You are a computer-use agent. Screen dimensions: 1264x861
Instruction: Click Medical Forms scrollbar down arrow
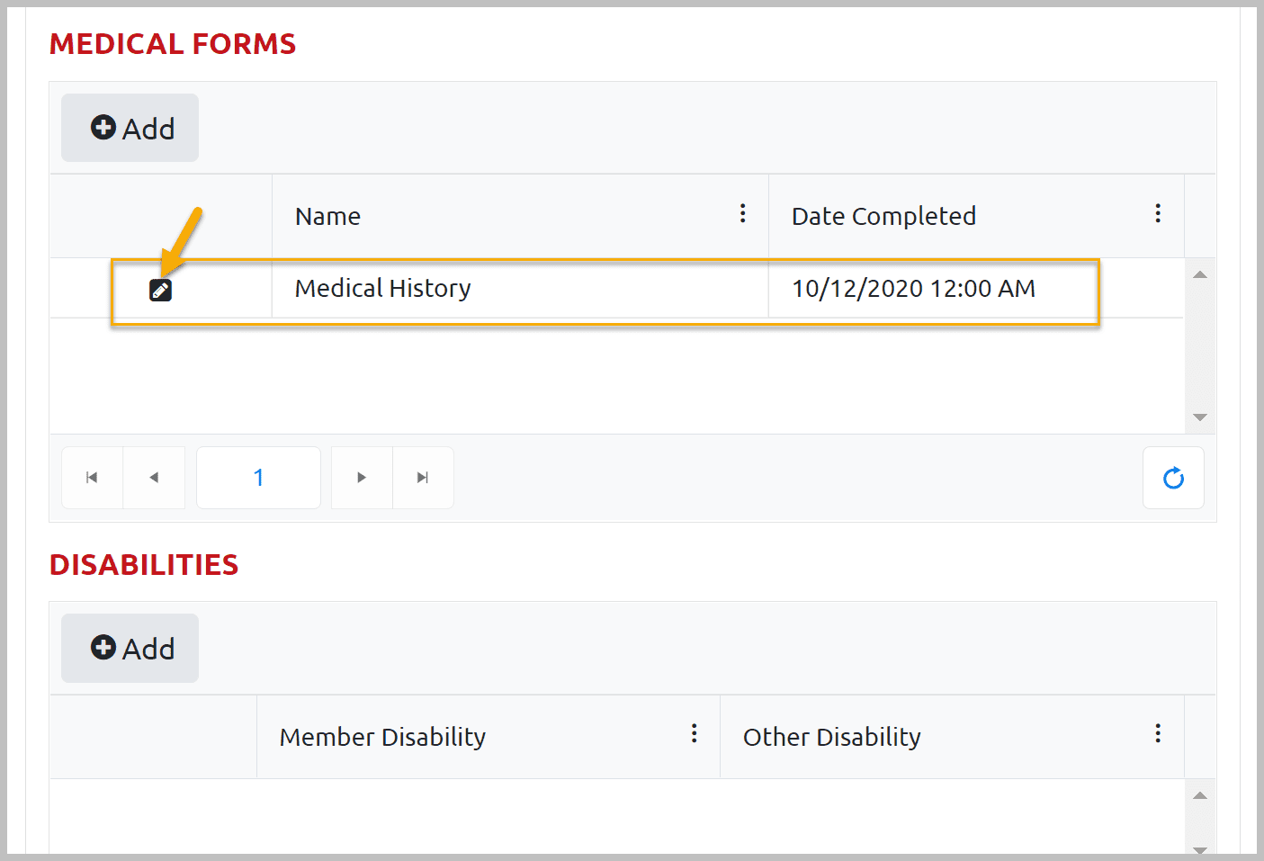[x=1199, y=417]
